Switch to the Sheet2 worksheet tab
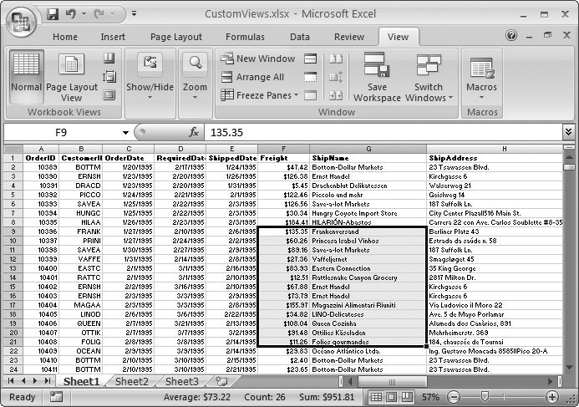 pyautogui.click(x=131, y=381)
